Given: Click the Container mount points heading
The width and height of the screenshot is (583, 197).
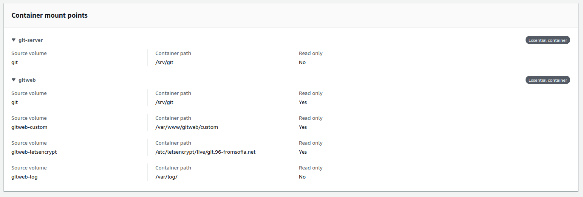Looking at the screenshot, I should point(49,15).
